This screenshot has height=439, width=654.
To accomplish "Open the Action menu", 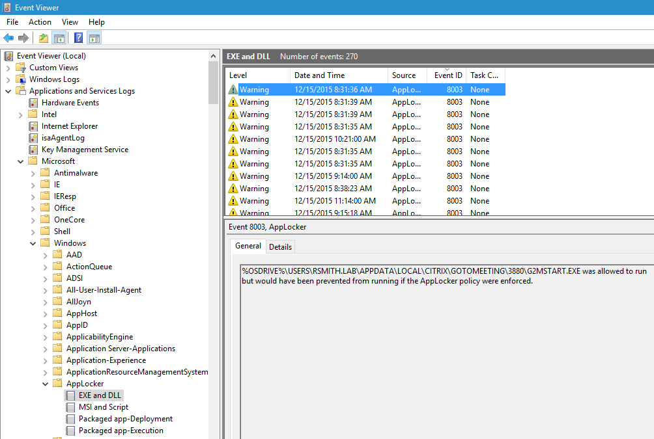I will click(x=40, y=22).
